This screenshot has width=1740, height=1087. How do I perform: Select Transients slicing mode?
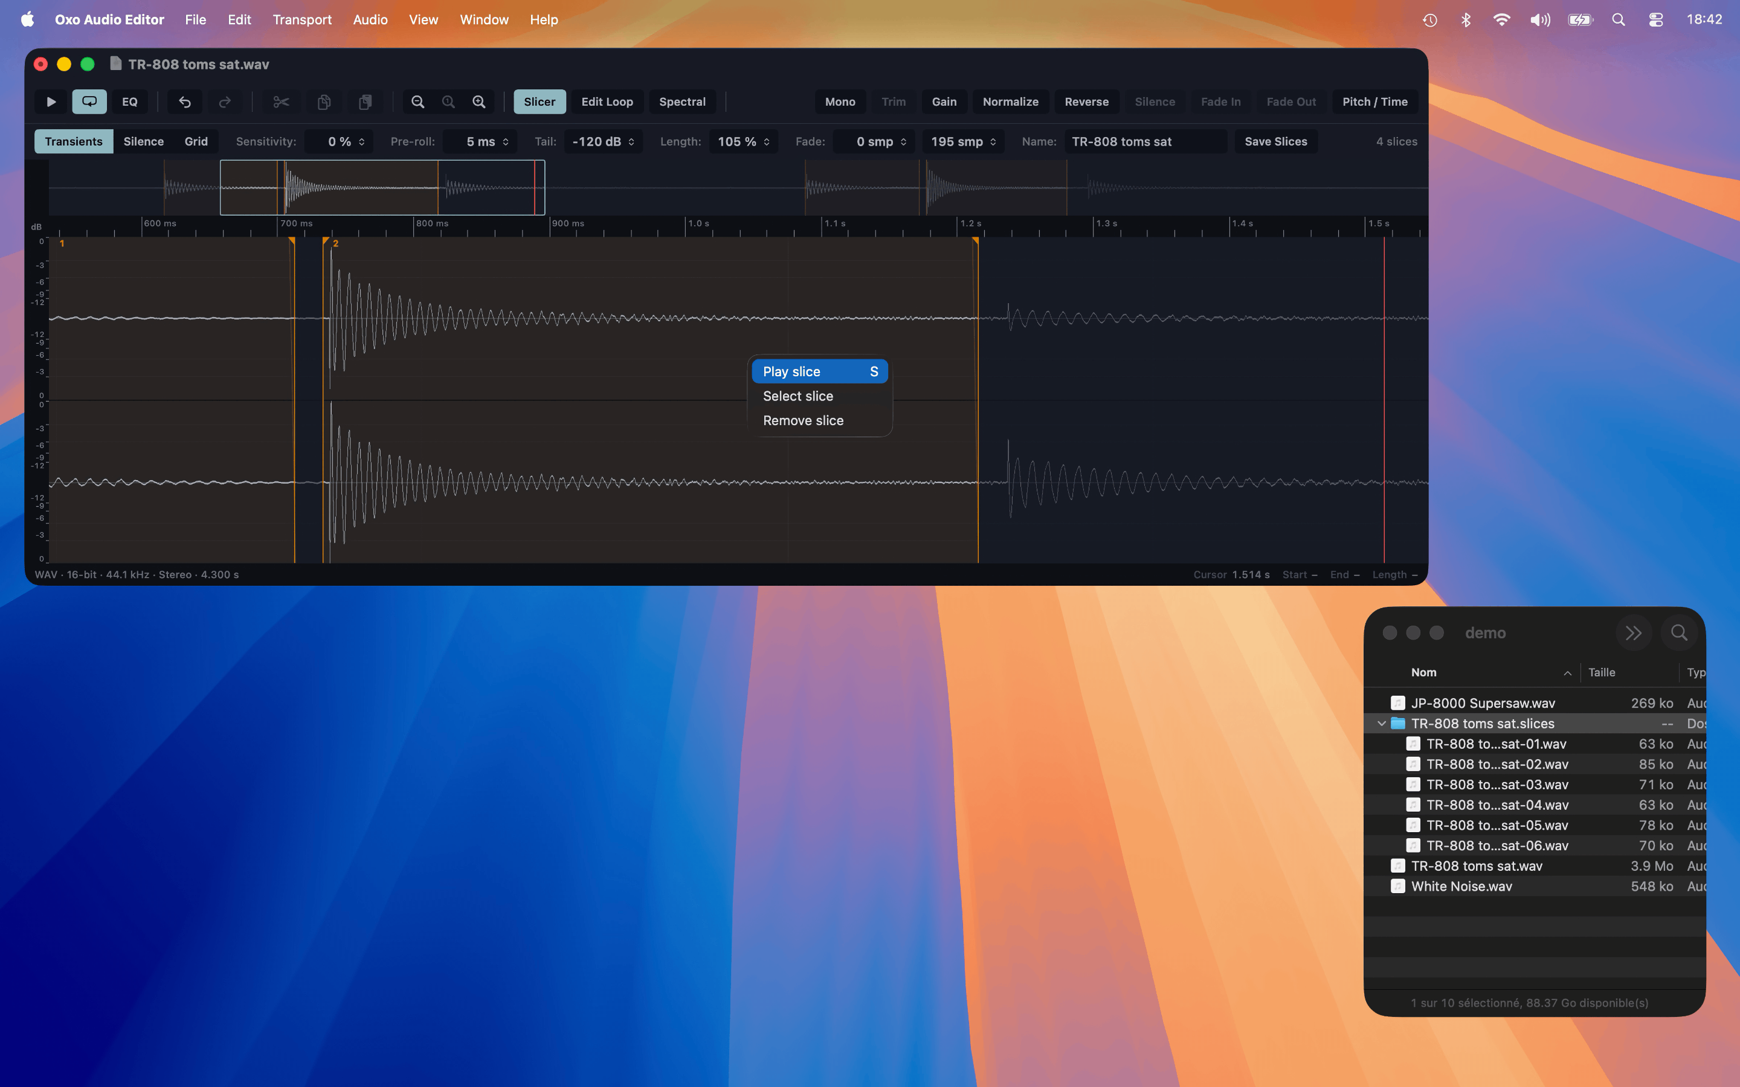[x=73, y=142]
